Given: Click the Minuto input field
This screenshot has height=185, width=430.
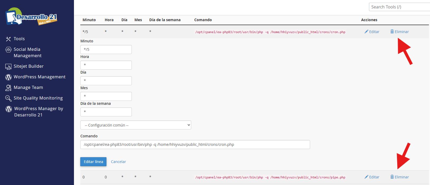Looking at the screenshot, I should [x=106, y=49].
